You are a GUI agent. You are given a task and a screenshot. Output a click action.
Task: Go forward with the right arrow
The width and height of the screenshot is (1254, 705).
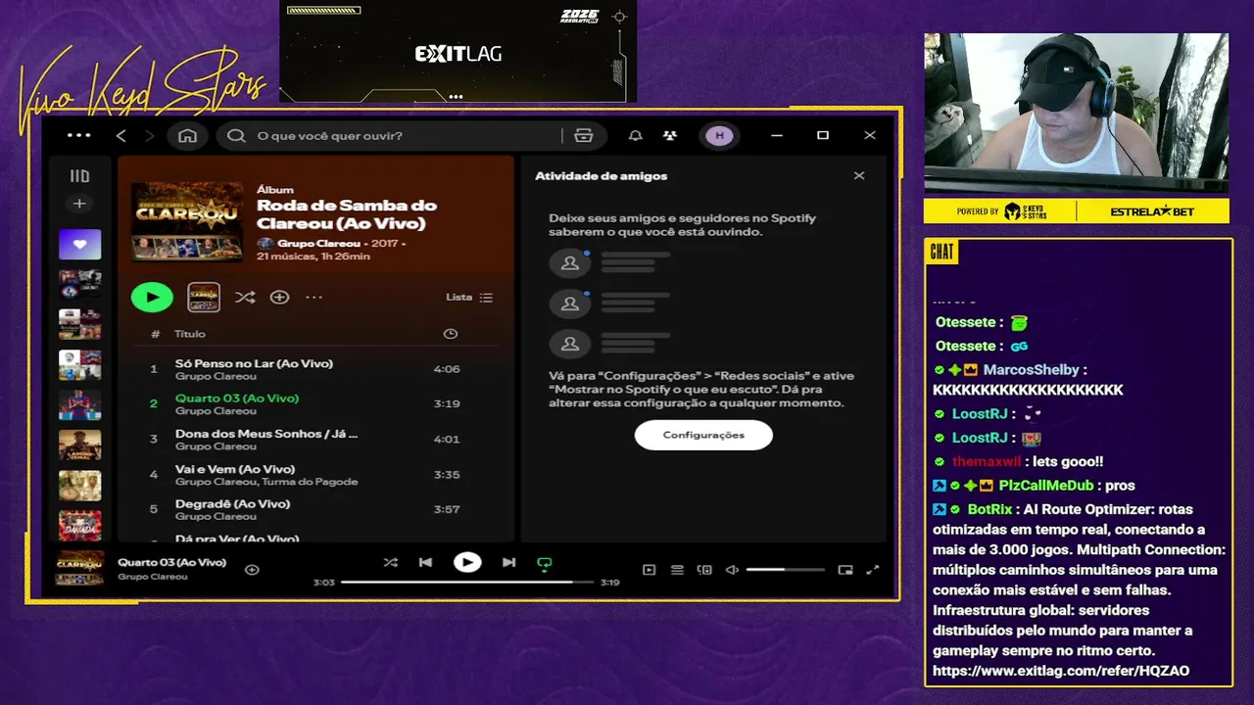click(149, 136)
